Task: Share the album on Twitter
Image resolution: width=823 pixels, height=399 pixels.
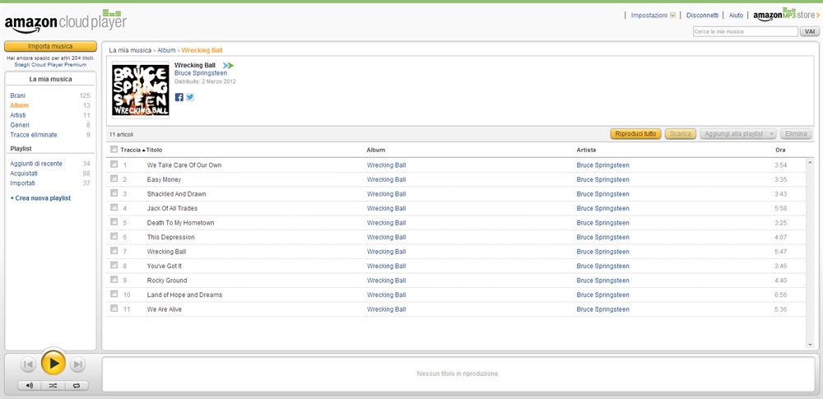Action: [190, 97]
